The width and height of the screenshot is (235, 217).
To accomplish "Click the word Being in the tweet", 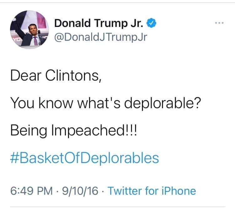I will 29,131.
